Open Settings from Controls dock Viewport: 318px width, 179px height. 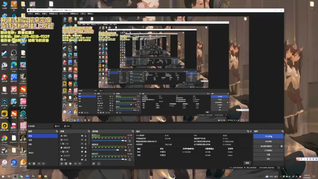tap(268, 155)
